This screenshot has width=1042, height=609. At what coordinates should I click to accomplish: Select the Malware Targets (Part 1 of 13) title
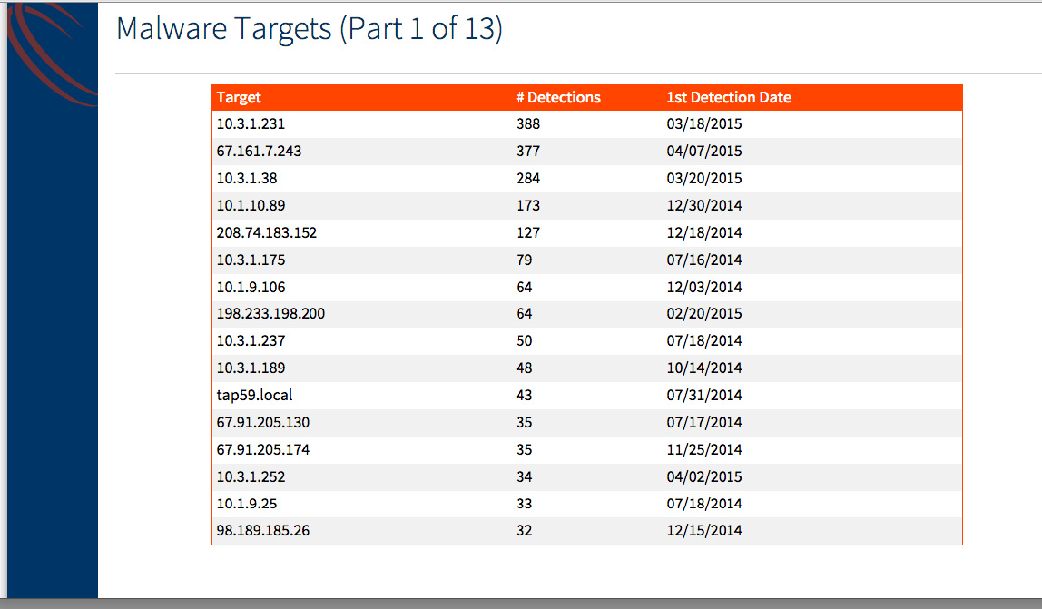(309, 29)
